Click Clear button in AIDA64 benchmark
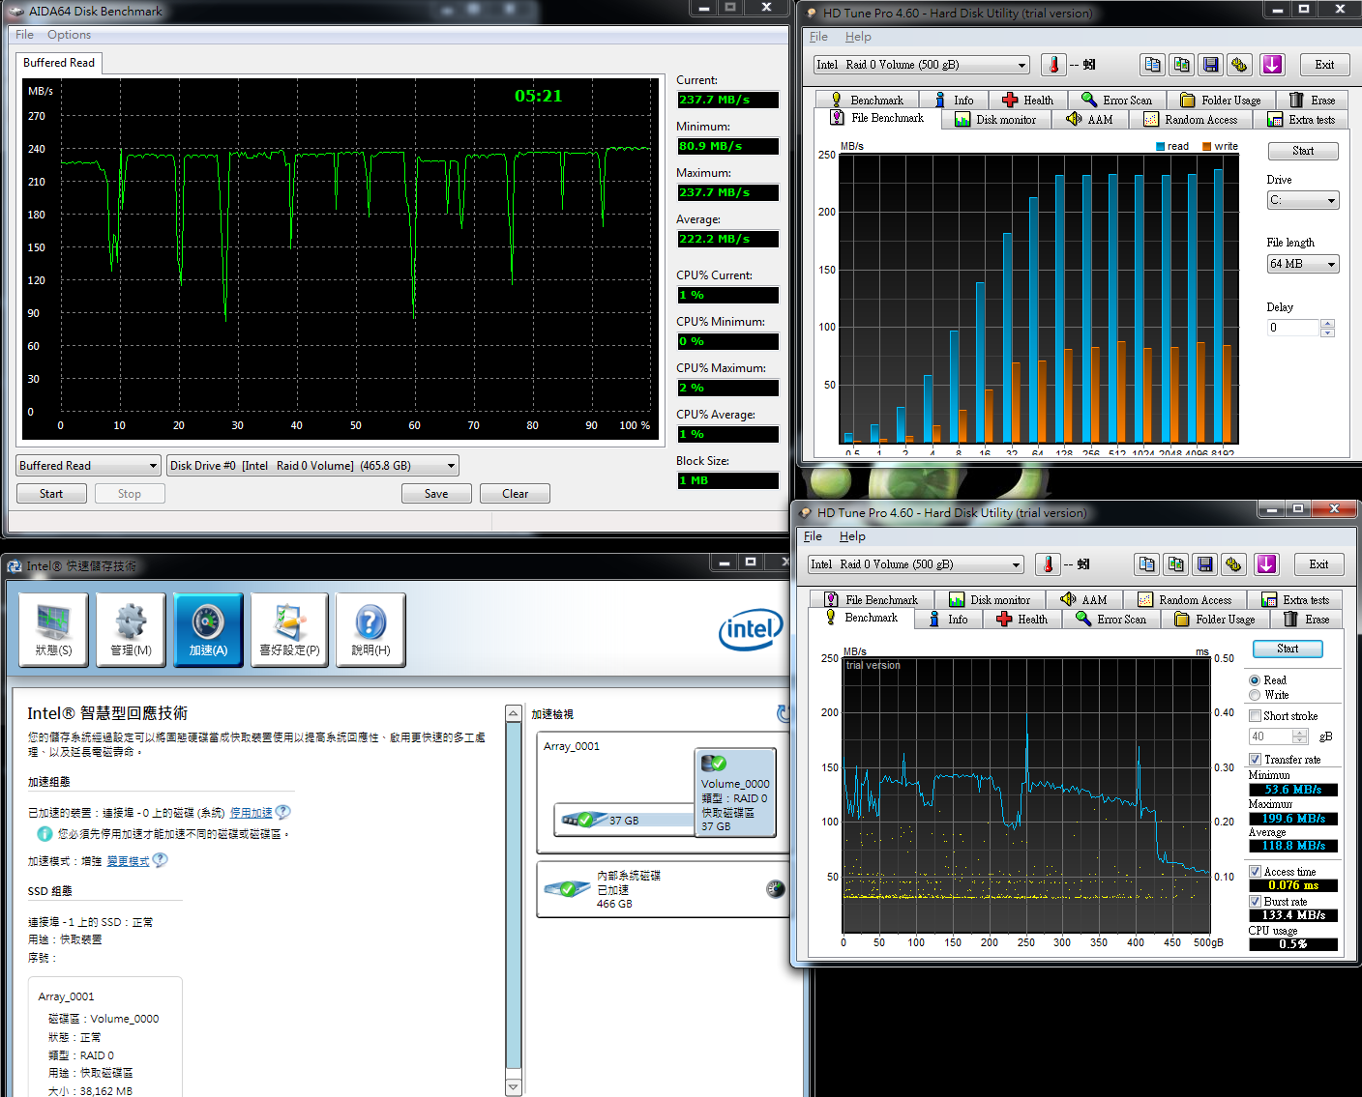The width and height of the screenshot is (1362, 1097). click(515, 494)
